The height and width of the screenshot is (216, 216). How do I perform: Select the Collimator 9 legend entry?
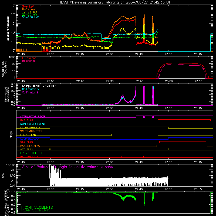pyautogui.click(x=30, y=92)
